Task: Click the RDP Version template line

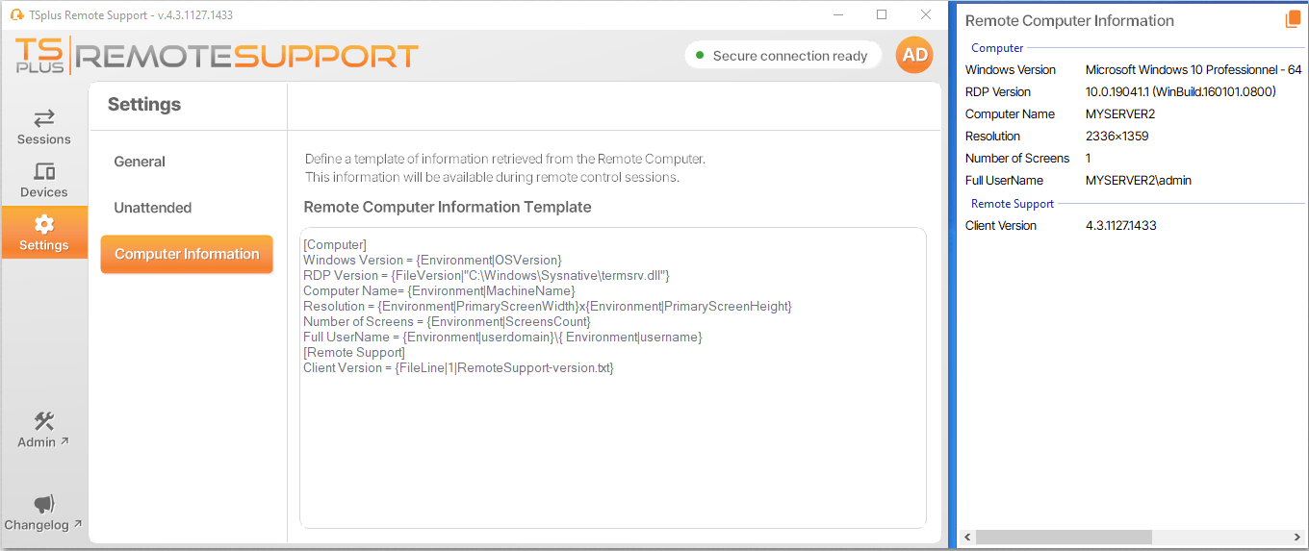Action: [486, 275]
